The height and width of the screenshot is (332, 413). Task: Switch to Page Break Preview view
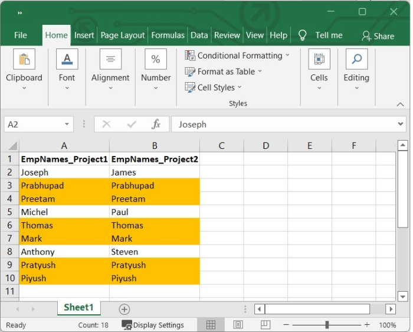click(265, 325)
